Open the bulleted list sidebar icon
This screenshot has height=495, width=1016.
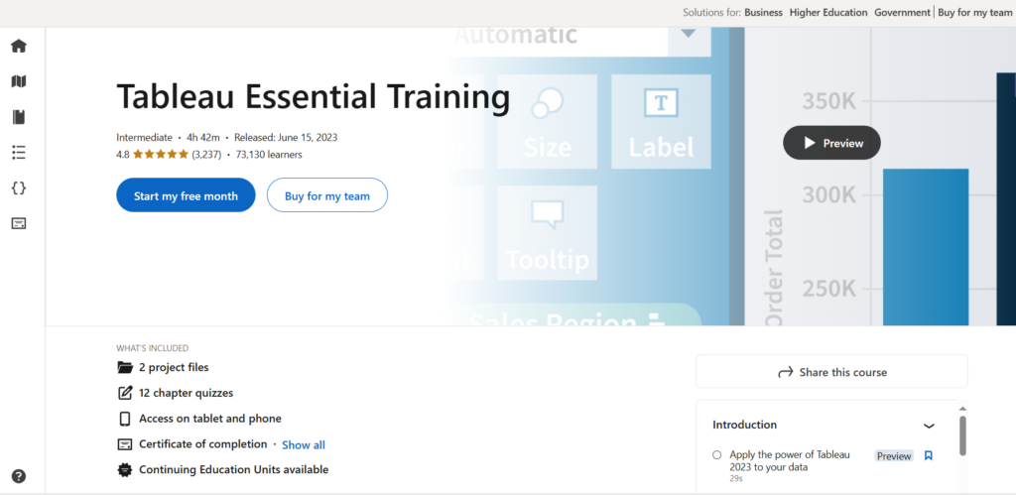[19, 153]
